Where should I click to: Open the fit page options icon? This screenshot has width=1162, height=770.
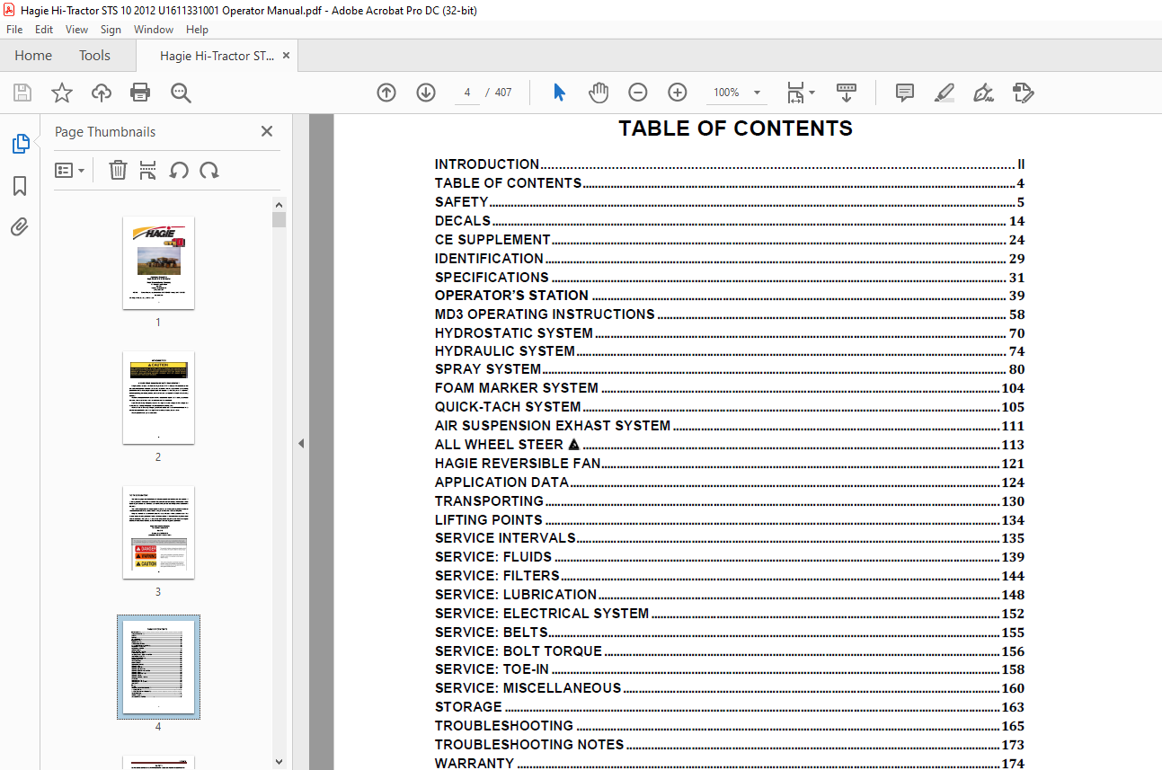pyautogui.click(x=801, y=93)
